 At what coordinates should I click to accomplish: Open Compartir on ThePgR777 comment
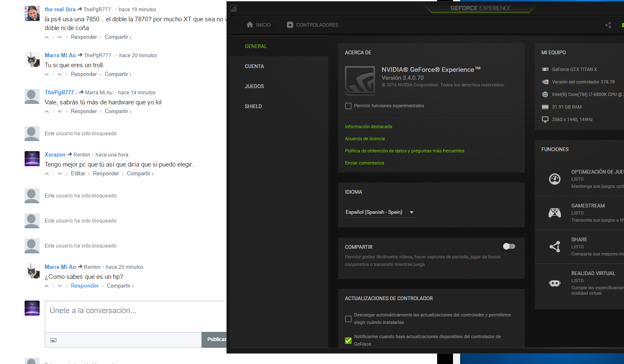pyautogui.click(x=118, y=111)
